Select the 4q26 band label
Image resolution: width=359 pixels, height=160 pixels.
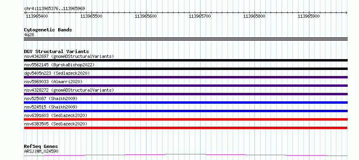pyautogui.click(x=29, y=35)
